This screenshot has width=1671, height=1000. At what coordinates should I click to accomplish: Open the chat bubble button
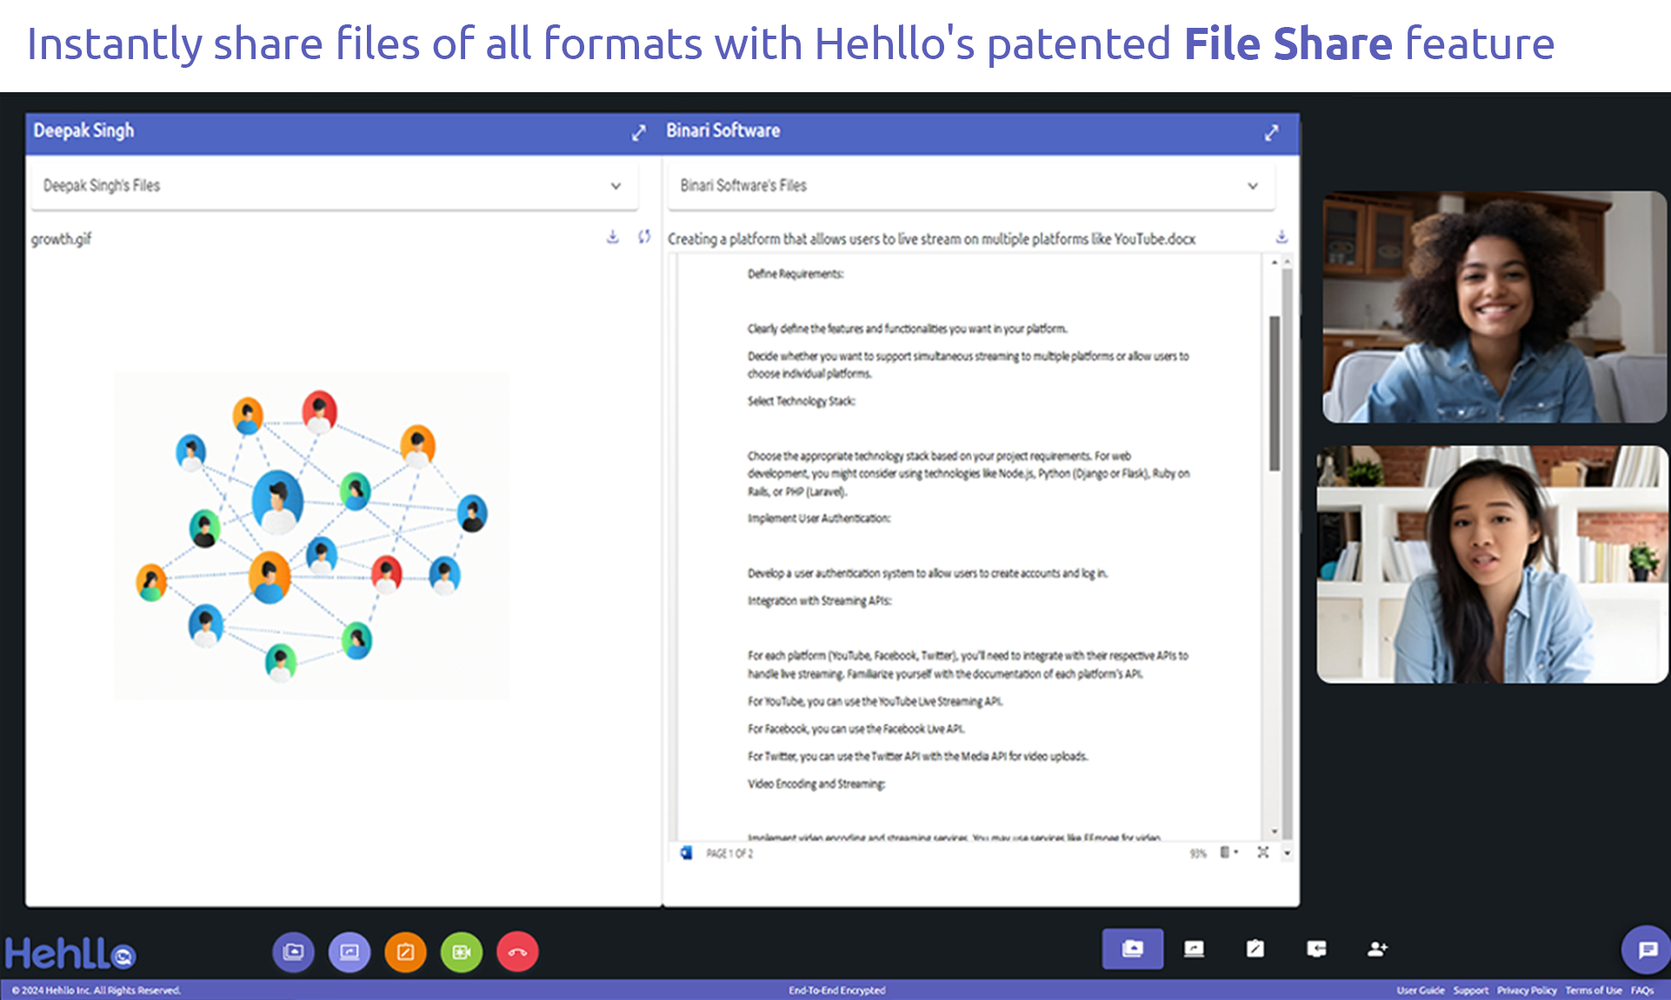point(1647,950)
